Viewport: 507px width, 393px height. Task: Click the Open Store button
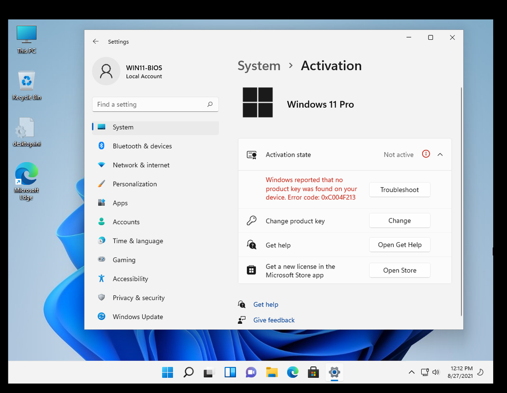click(x=400, y=270)
